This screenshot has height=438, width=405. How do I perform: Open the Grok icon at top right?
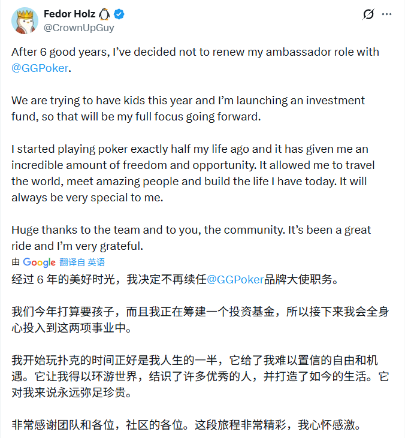click(x=368, y=14)
